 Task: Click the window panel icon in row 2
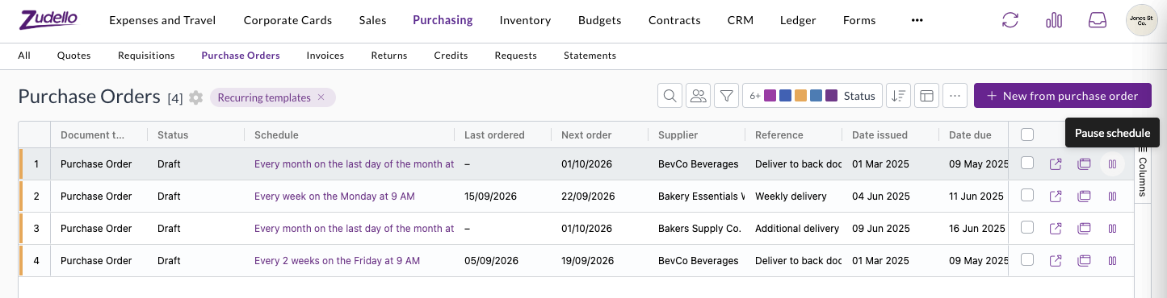coord(1084,196)
